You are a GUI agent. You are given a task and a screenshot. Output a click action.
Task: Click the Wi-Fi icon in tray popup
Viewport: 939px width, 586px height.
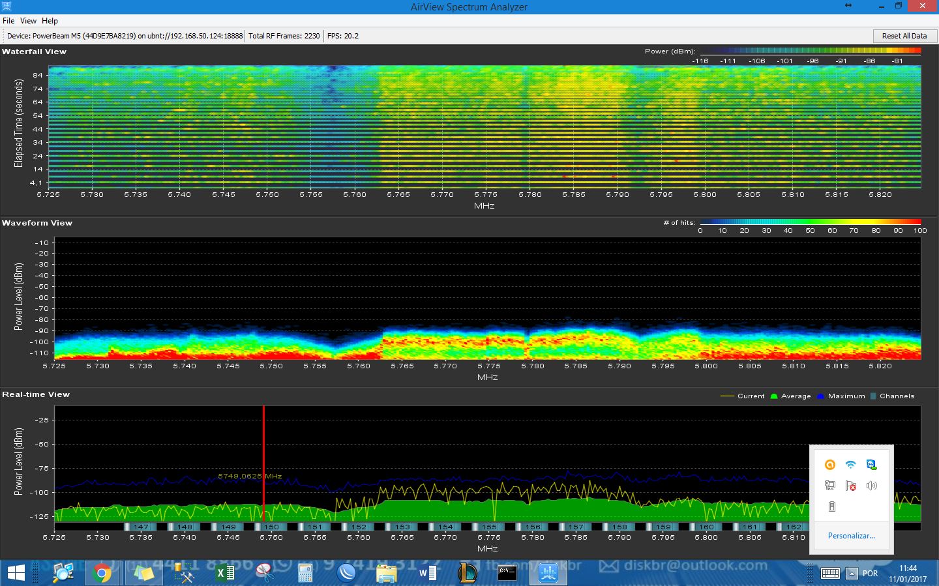[850, 465]
